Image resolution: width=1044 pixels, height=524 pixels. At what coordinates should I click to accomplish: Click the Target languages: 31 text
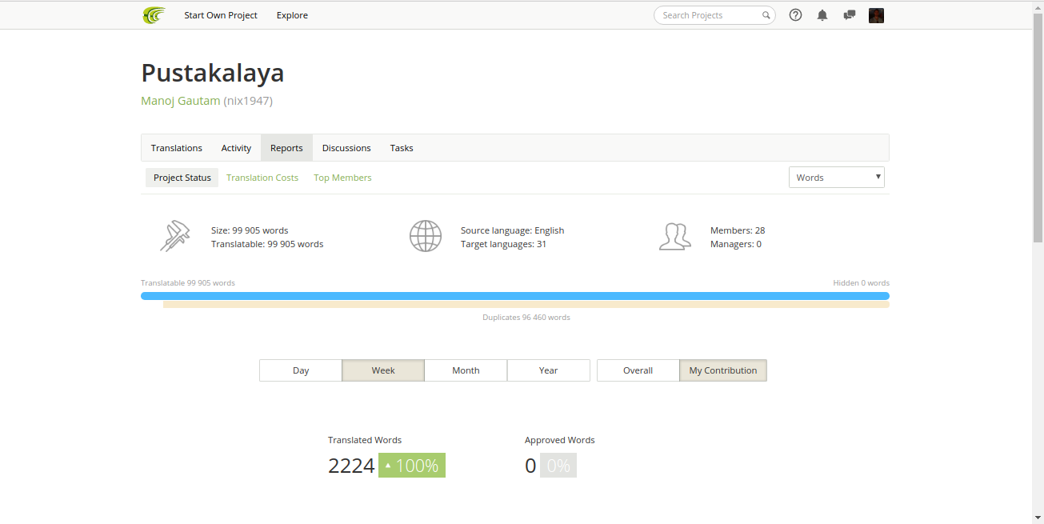pyautogui.click(x=503, y=244)
